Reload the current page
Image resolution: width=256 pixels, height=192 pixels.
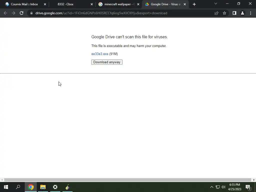21,13
